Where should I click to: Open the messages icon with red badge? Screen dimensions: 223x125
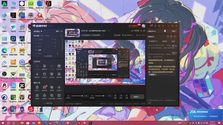tap(151, 26)
